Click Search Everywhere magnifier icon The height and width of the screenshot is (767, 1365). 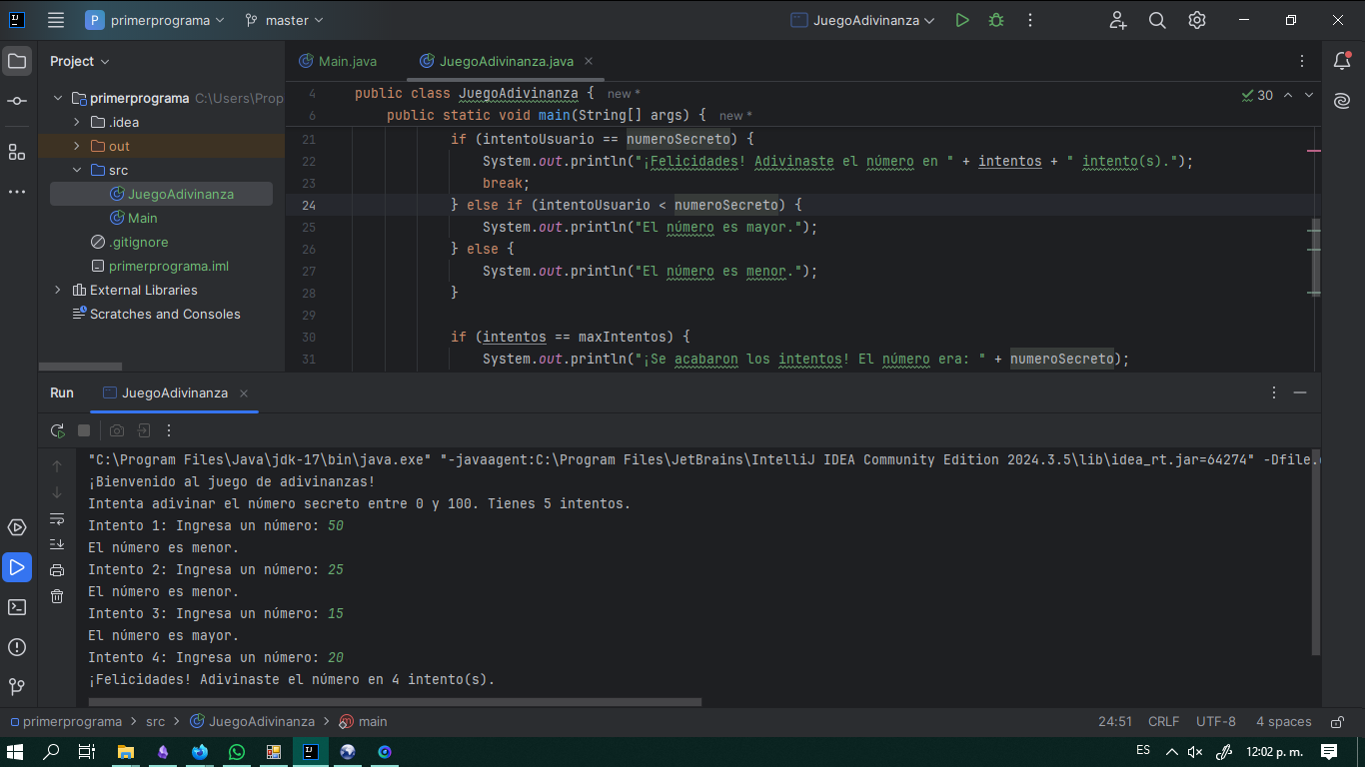[1157, 20]
